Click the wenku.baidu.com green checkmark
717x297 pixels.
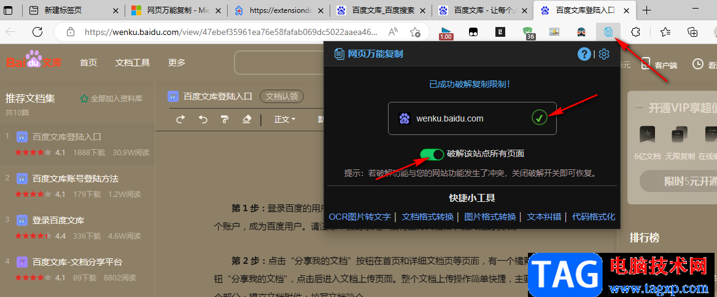pyautogui.click(x=539, y=118)
